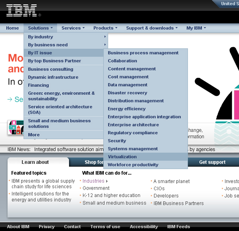
Task: Choose Enterprise architecture submenu item
Action: (x=146, y=125)
